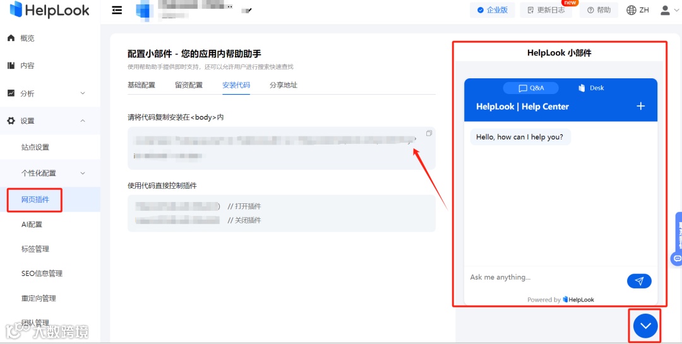Screen dimensions: 682x344
Task: Click the 内容 book icon
Action: tap(11, 66)
